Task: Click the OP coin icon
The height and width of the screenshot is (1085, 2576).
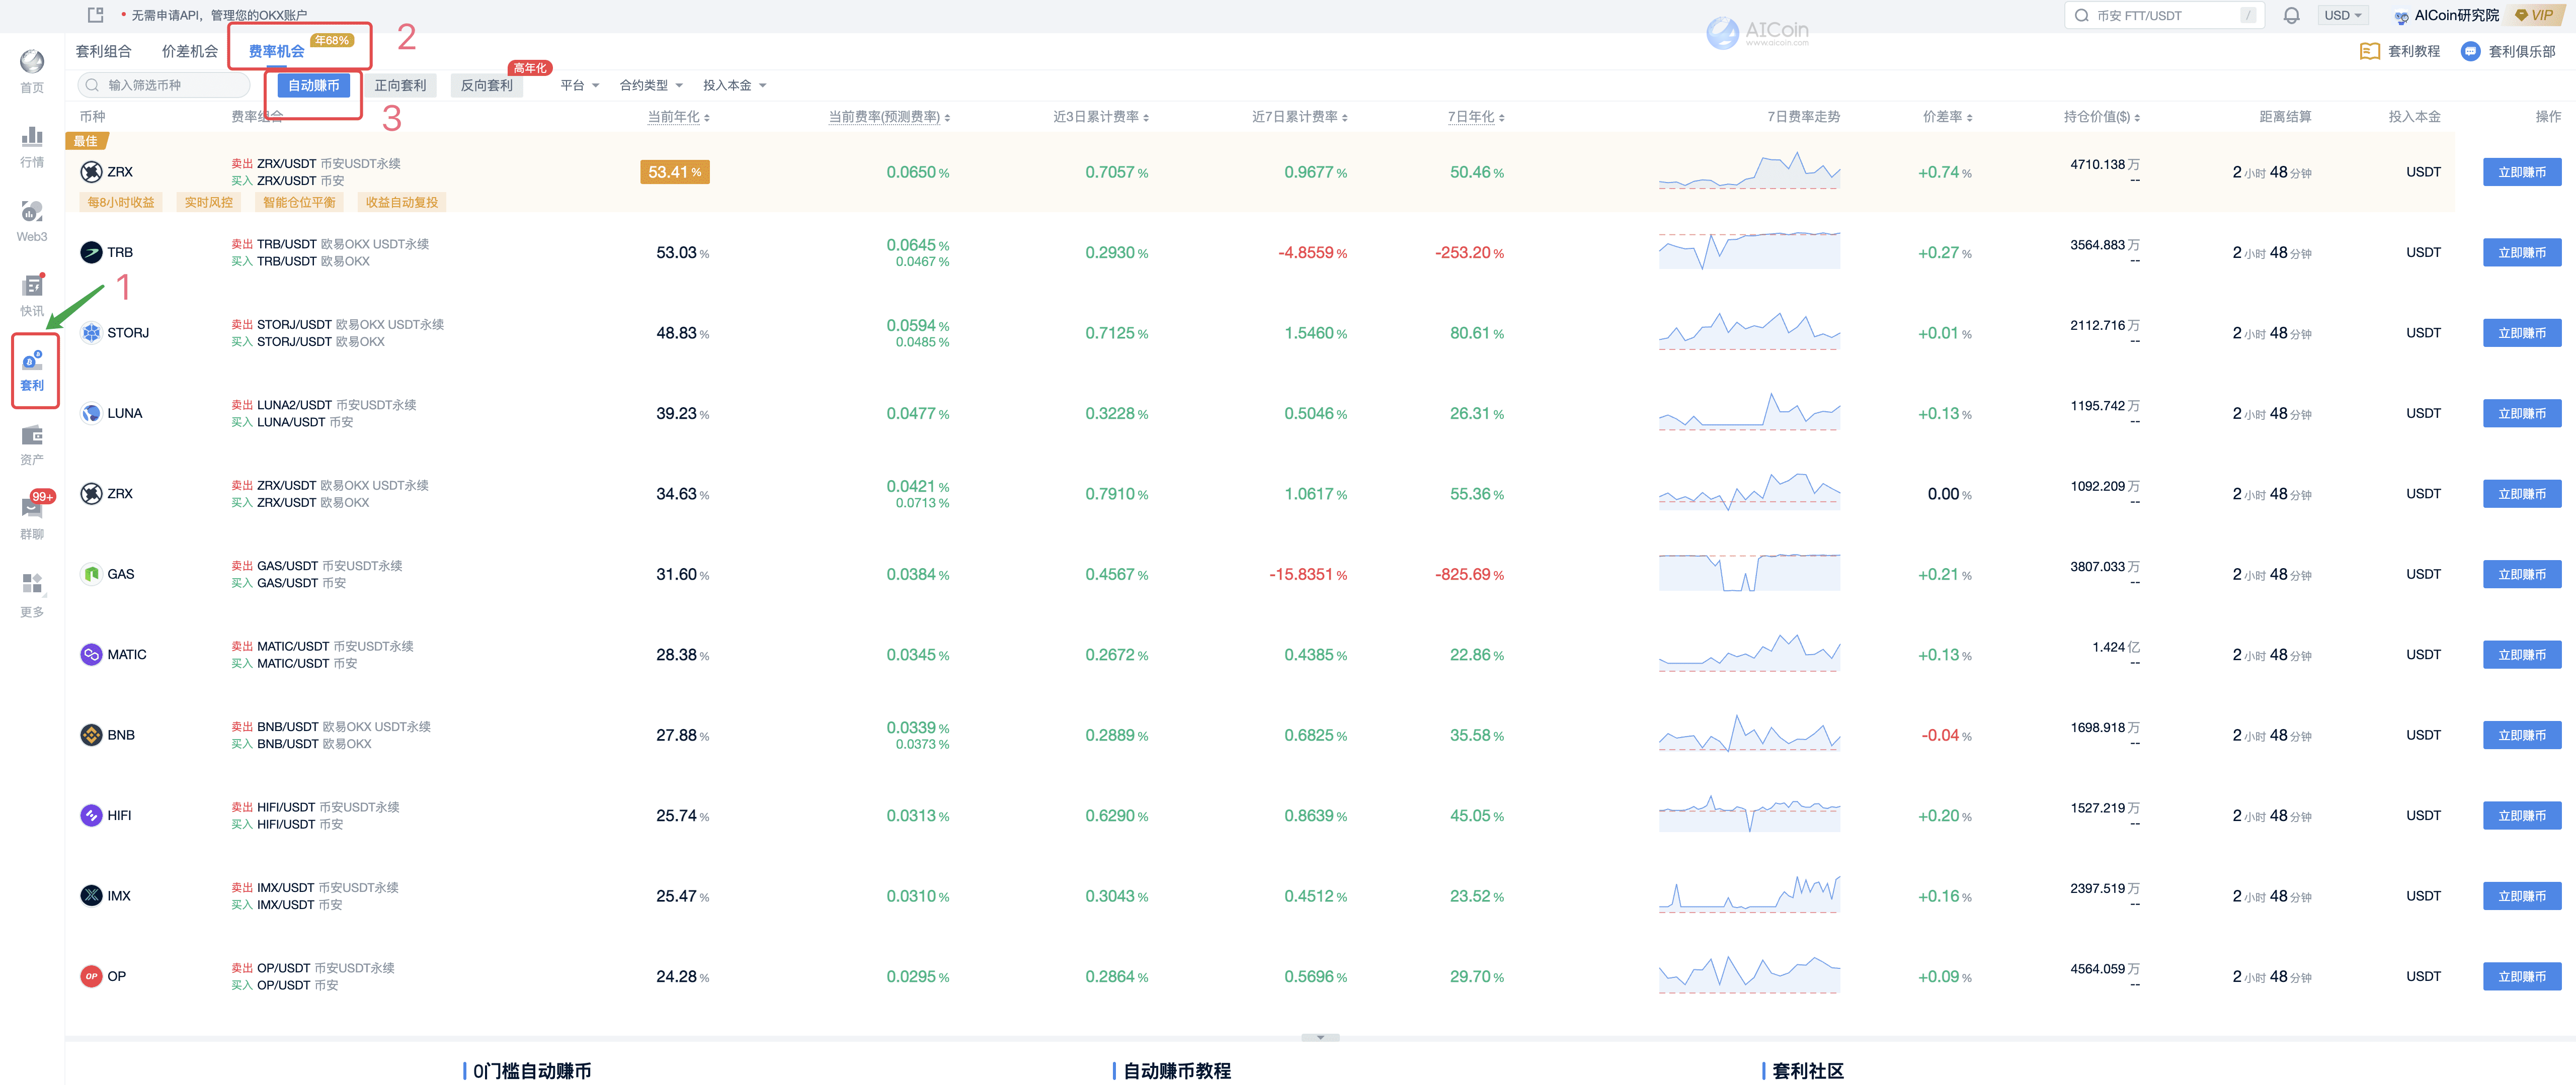Action: pyautogui.click(x=91, y=976)
